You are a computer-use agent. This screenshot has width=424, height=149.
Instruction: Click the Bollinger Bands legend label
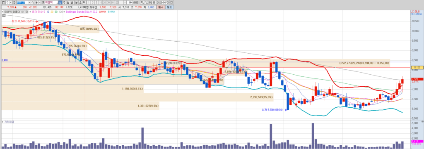click(75, 12)
